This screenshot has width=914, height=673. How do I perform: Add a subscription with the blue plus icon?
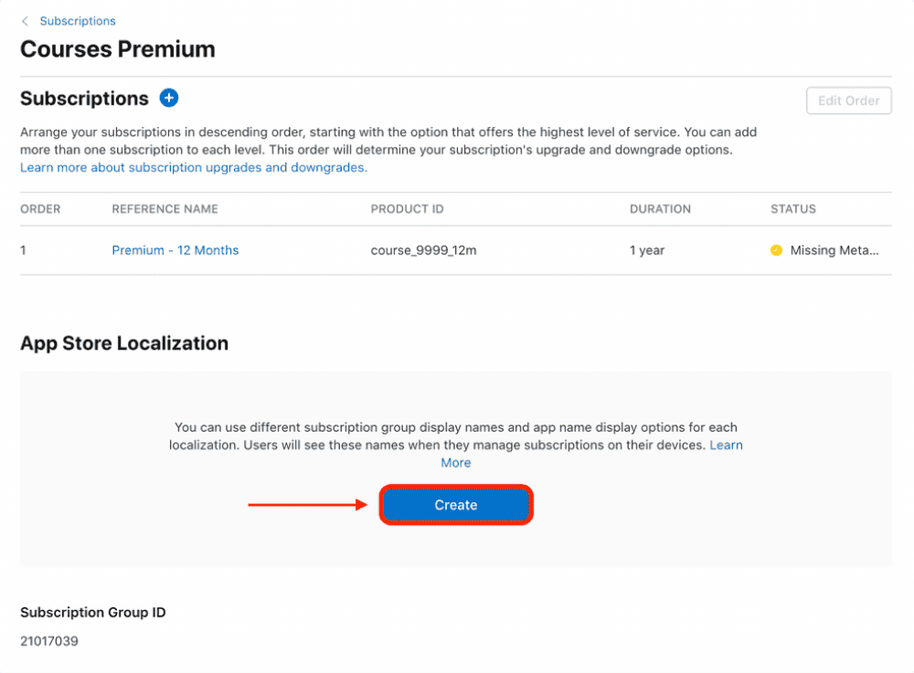click(169, 98)
